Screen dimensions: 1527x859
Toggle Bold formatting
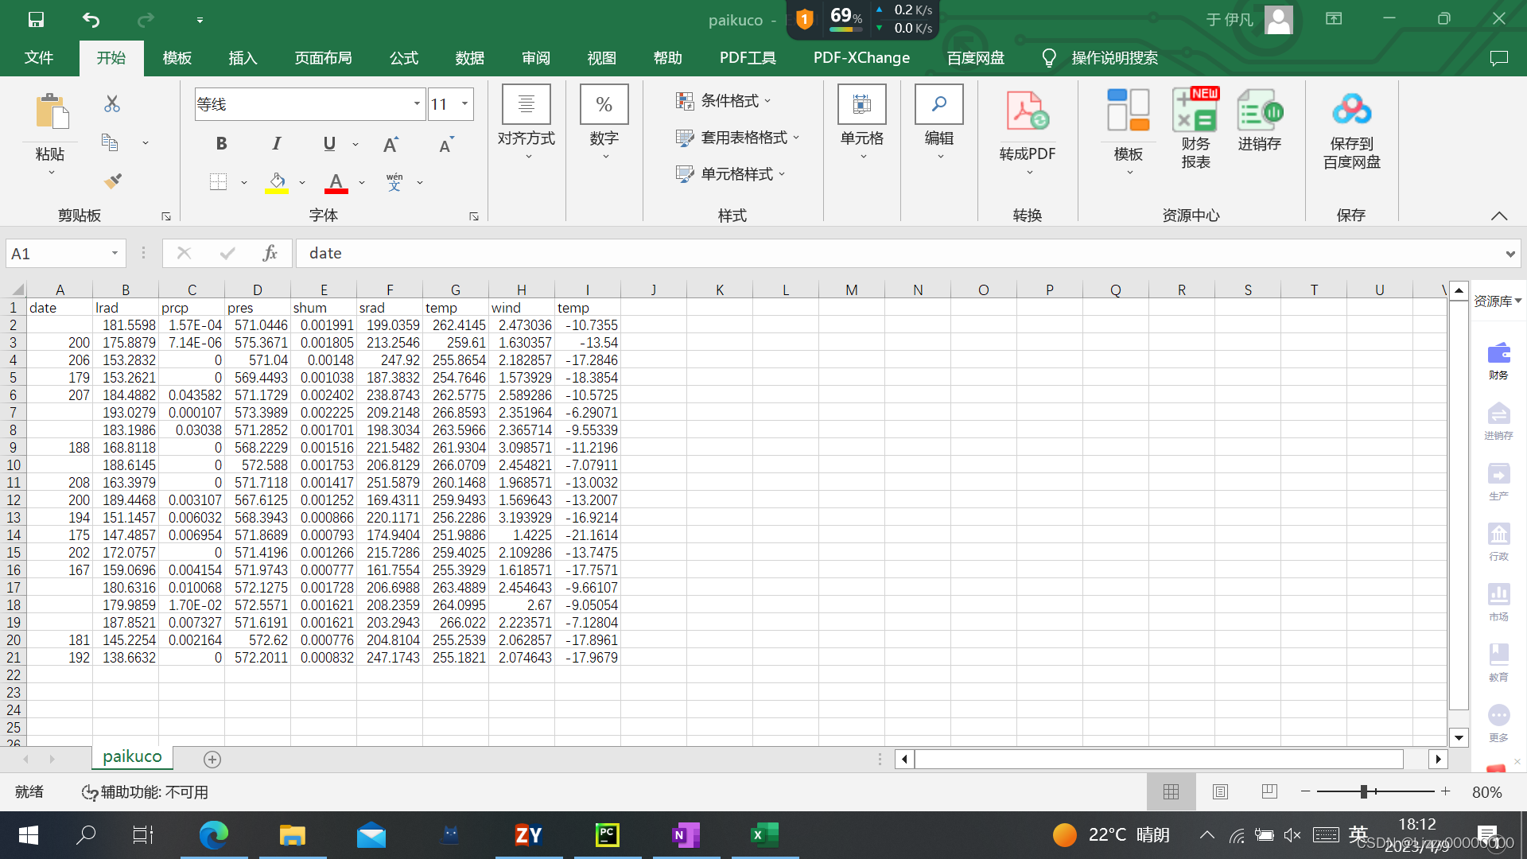click(x=221, y=143)
